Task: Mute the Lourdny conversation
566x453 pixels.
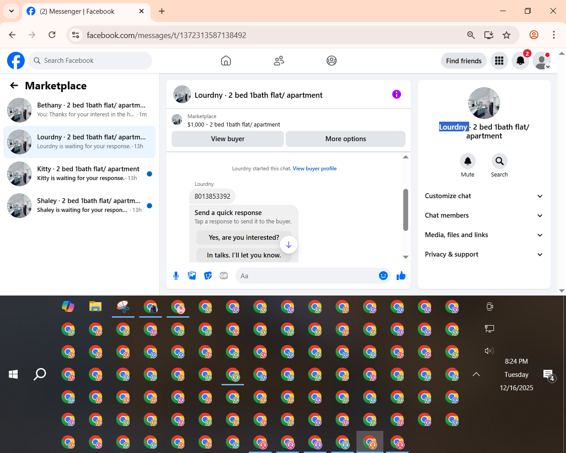Action: coord(468,161)
